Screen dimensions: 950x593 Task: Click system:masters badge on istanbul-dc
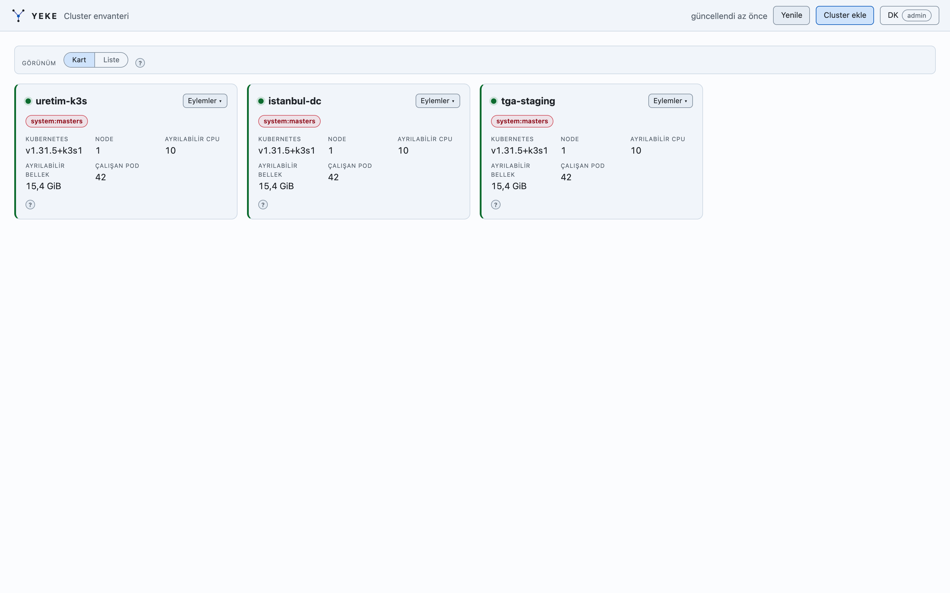pyautogui.click(x=289, y=121)
